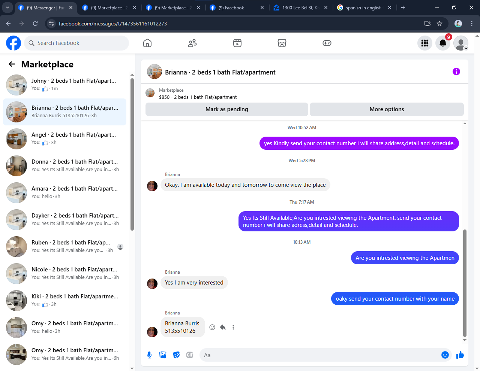This screenshot has height=371, width=480.
Task: Click the Search Facebook field
Action: click(x=76, y=43)
